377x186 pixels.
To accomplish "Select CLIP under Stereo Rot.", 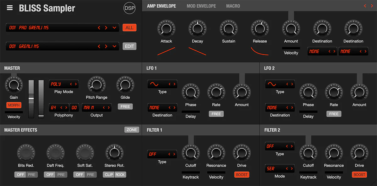I will tap(109, 175).
